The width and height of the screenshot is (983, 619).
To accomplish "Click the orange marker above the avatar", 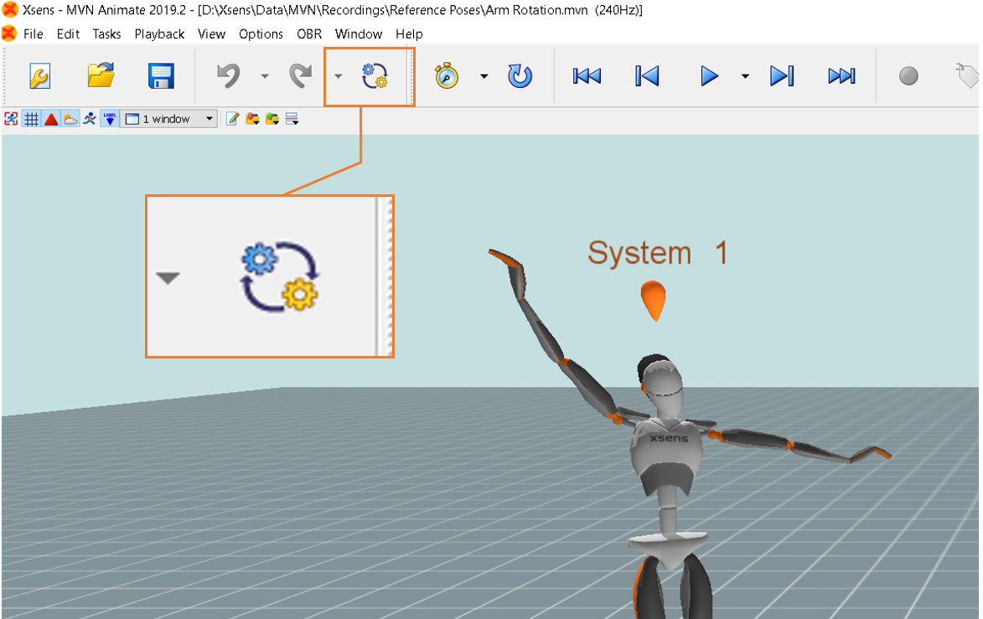I will pyautogui.click(x=654, y=301).
